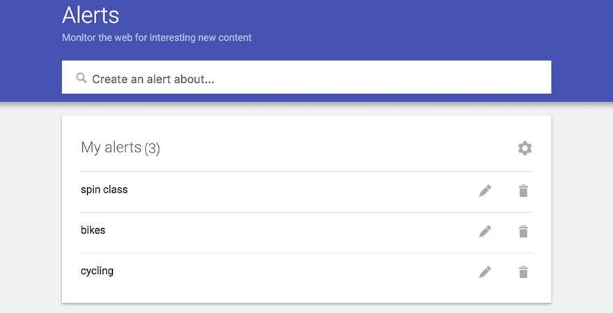
Task: Click empty space in the cycling row
Action: [x=300, y=272]
